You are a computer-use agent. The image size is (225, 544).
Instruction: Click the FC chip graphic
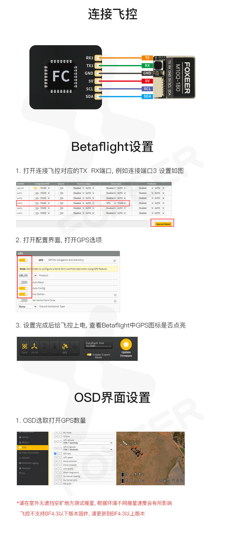tap(61, 76)
